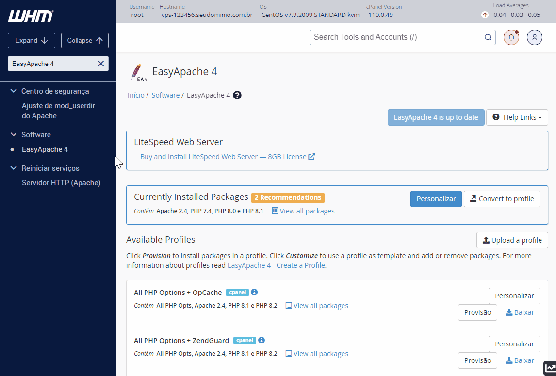Screen dimensions: 556x376
Task: Click the EasyApache 4 help question mark
Action: click(237, 95)
